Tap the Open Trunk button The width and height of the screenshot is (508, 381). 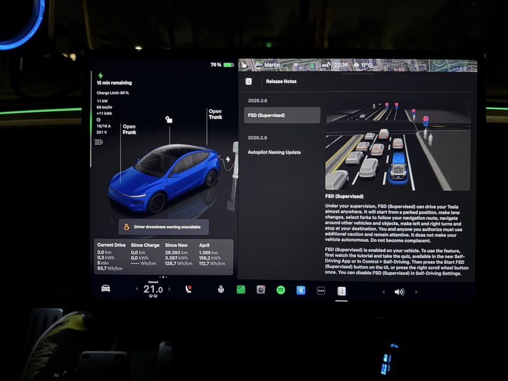[x=215, y=114]
